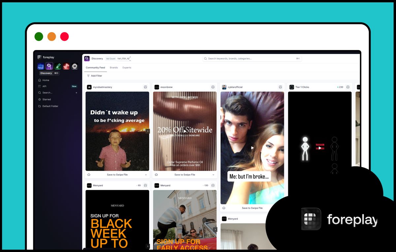Click the board icon on Tier 1 Clicks card

[x=348, y=87]
